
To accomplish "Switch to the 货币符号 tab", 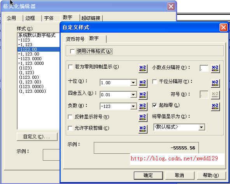I will click(75, 39).
